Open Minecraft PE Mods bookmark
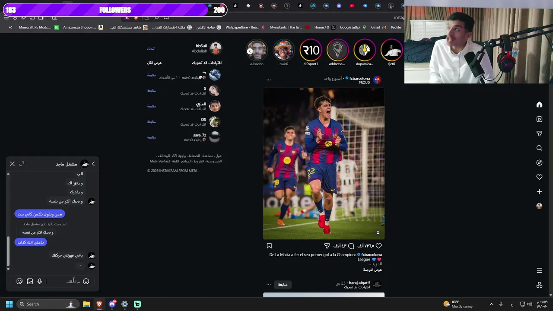The height and width of the screenshot is (311, 553). [x=39, y=27]
